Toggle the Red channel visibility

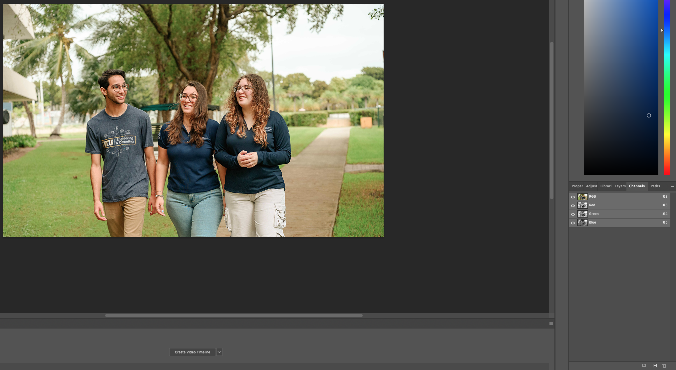tap(573, 205)
